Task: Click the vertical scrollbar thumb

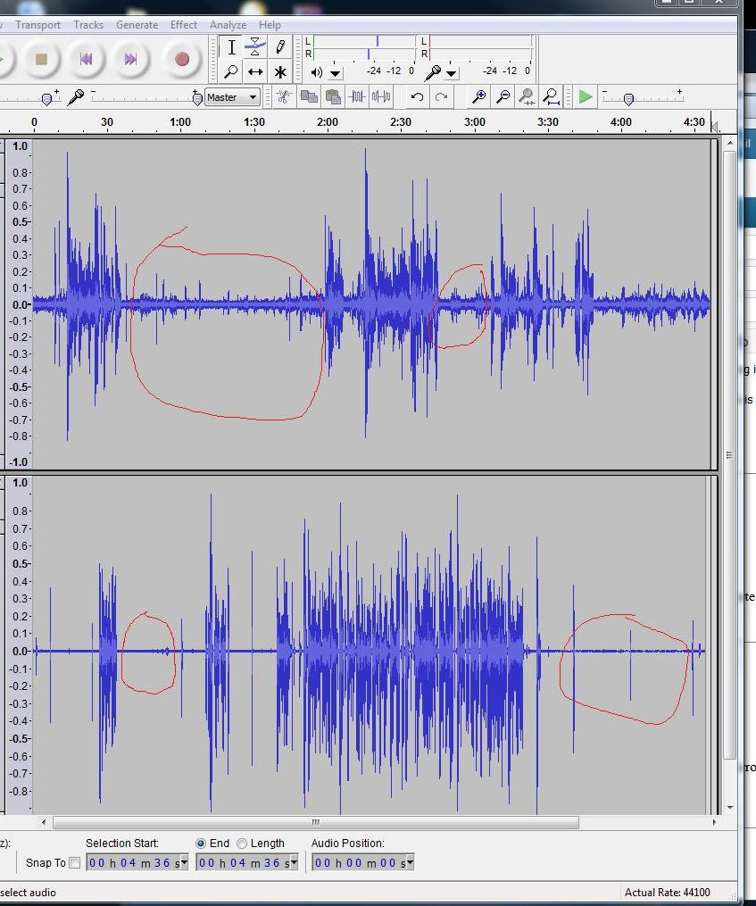Action: coord(730,455)
